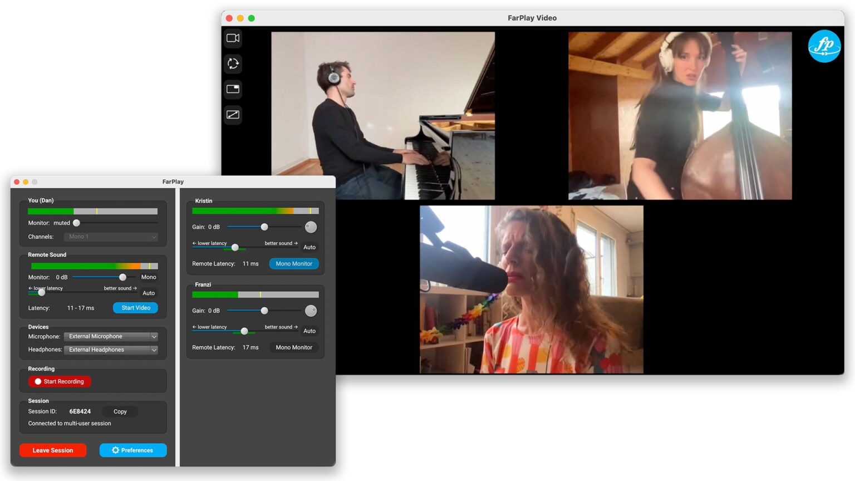Expand the Channels dropdown under You (Dan)

pos(111,237)
